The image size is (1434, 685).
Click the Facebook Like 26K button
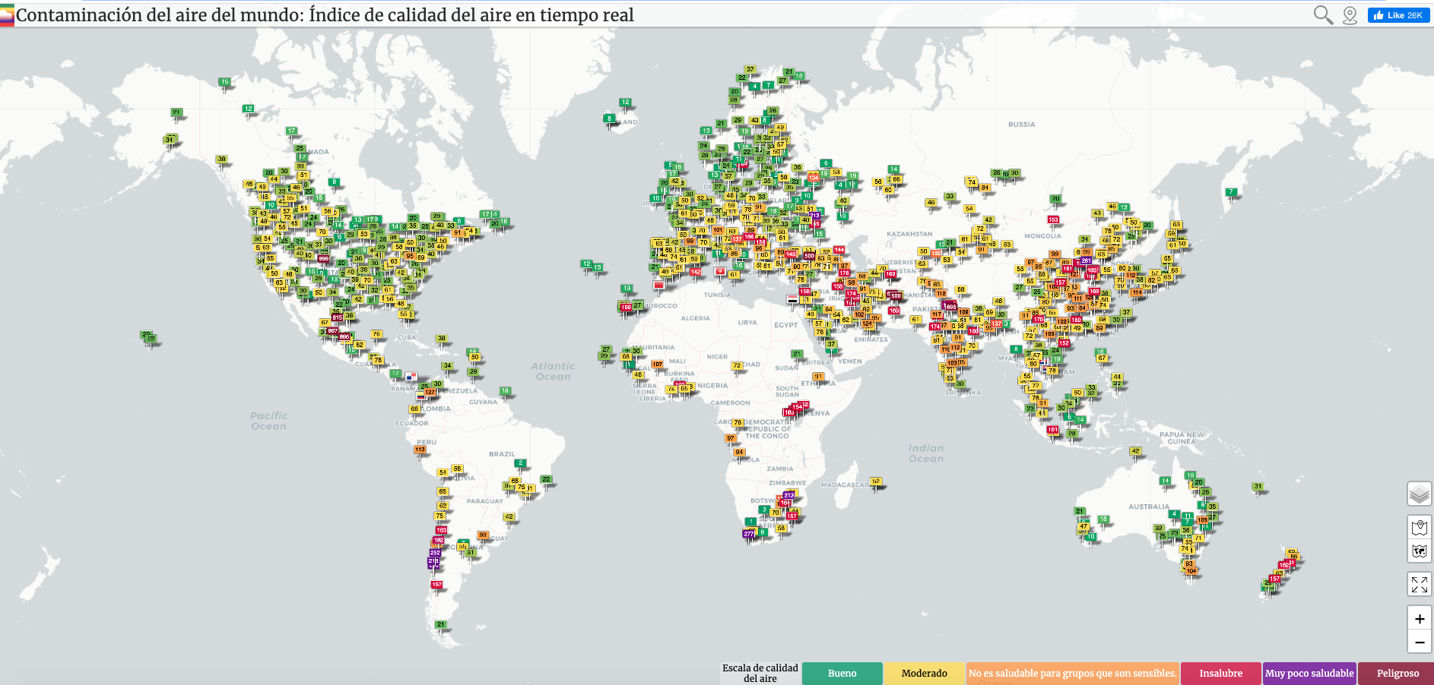pos(1398,14)
